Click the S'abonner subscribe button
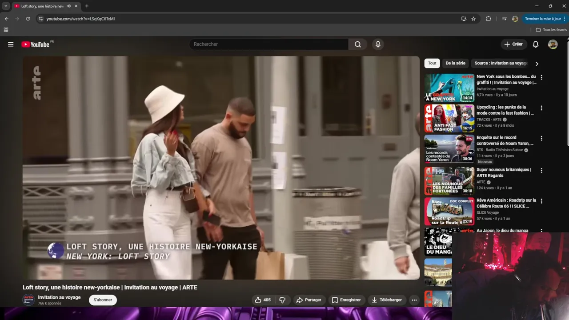The image size is (569, 320). pos(103,300)
